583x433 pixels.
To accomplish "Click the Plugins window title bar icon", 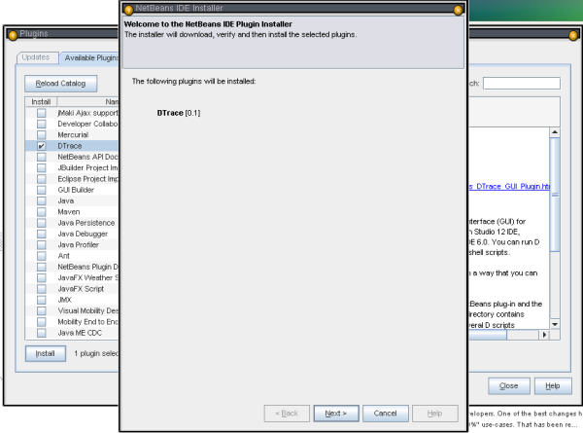I will coord(13,35).
